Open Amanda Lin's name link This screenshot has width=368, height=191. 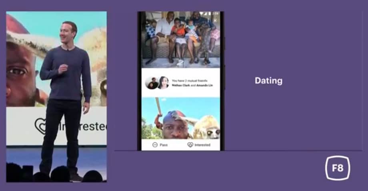pyautogui.click(x=204, y=86)
